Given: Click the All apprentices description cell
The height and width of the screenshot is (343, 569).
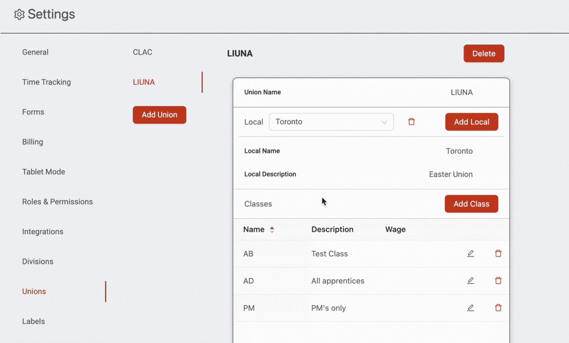Looking at the screenshot, I should click(338, 281).
